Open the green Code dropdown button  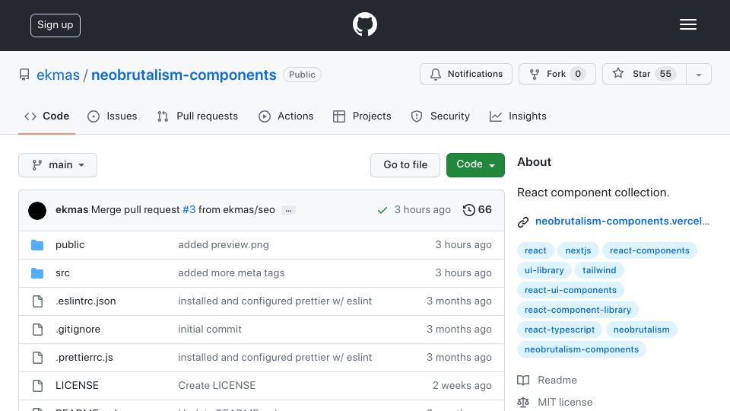tap(475, 165)
